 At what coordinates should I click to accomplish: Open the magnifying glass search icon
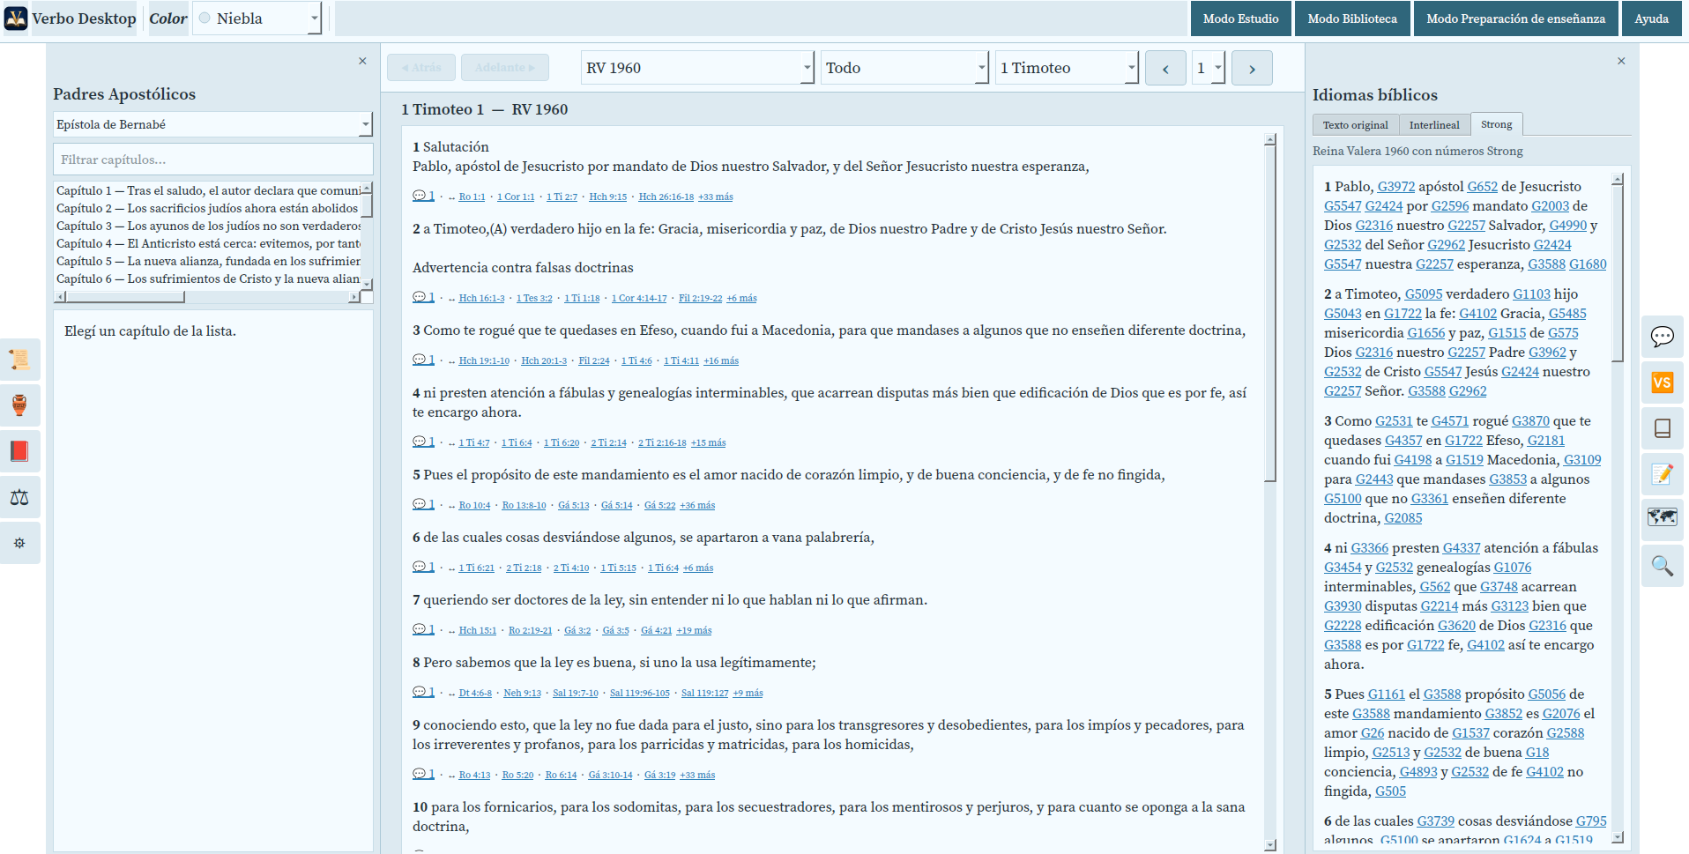pos(1663,566)
